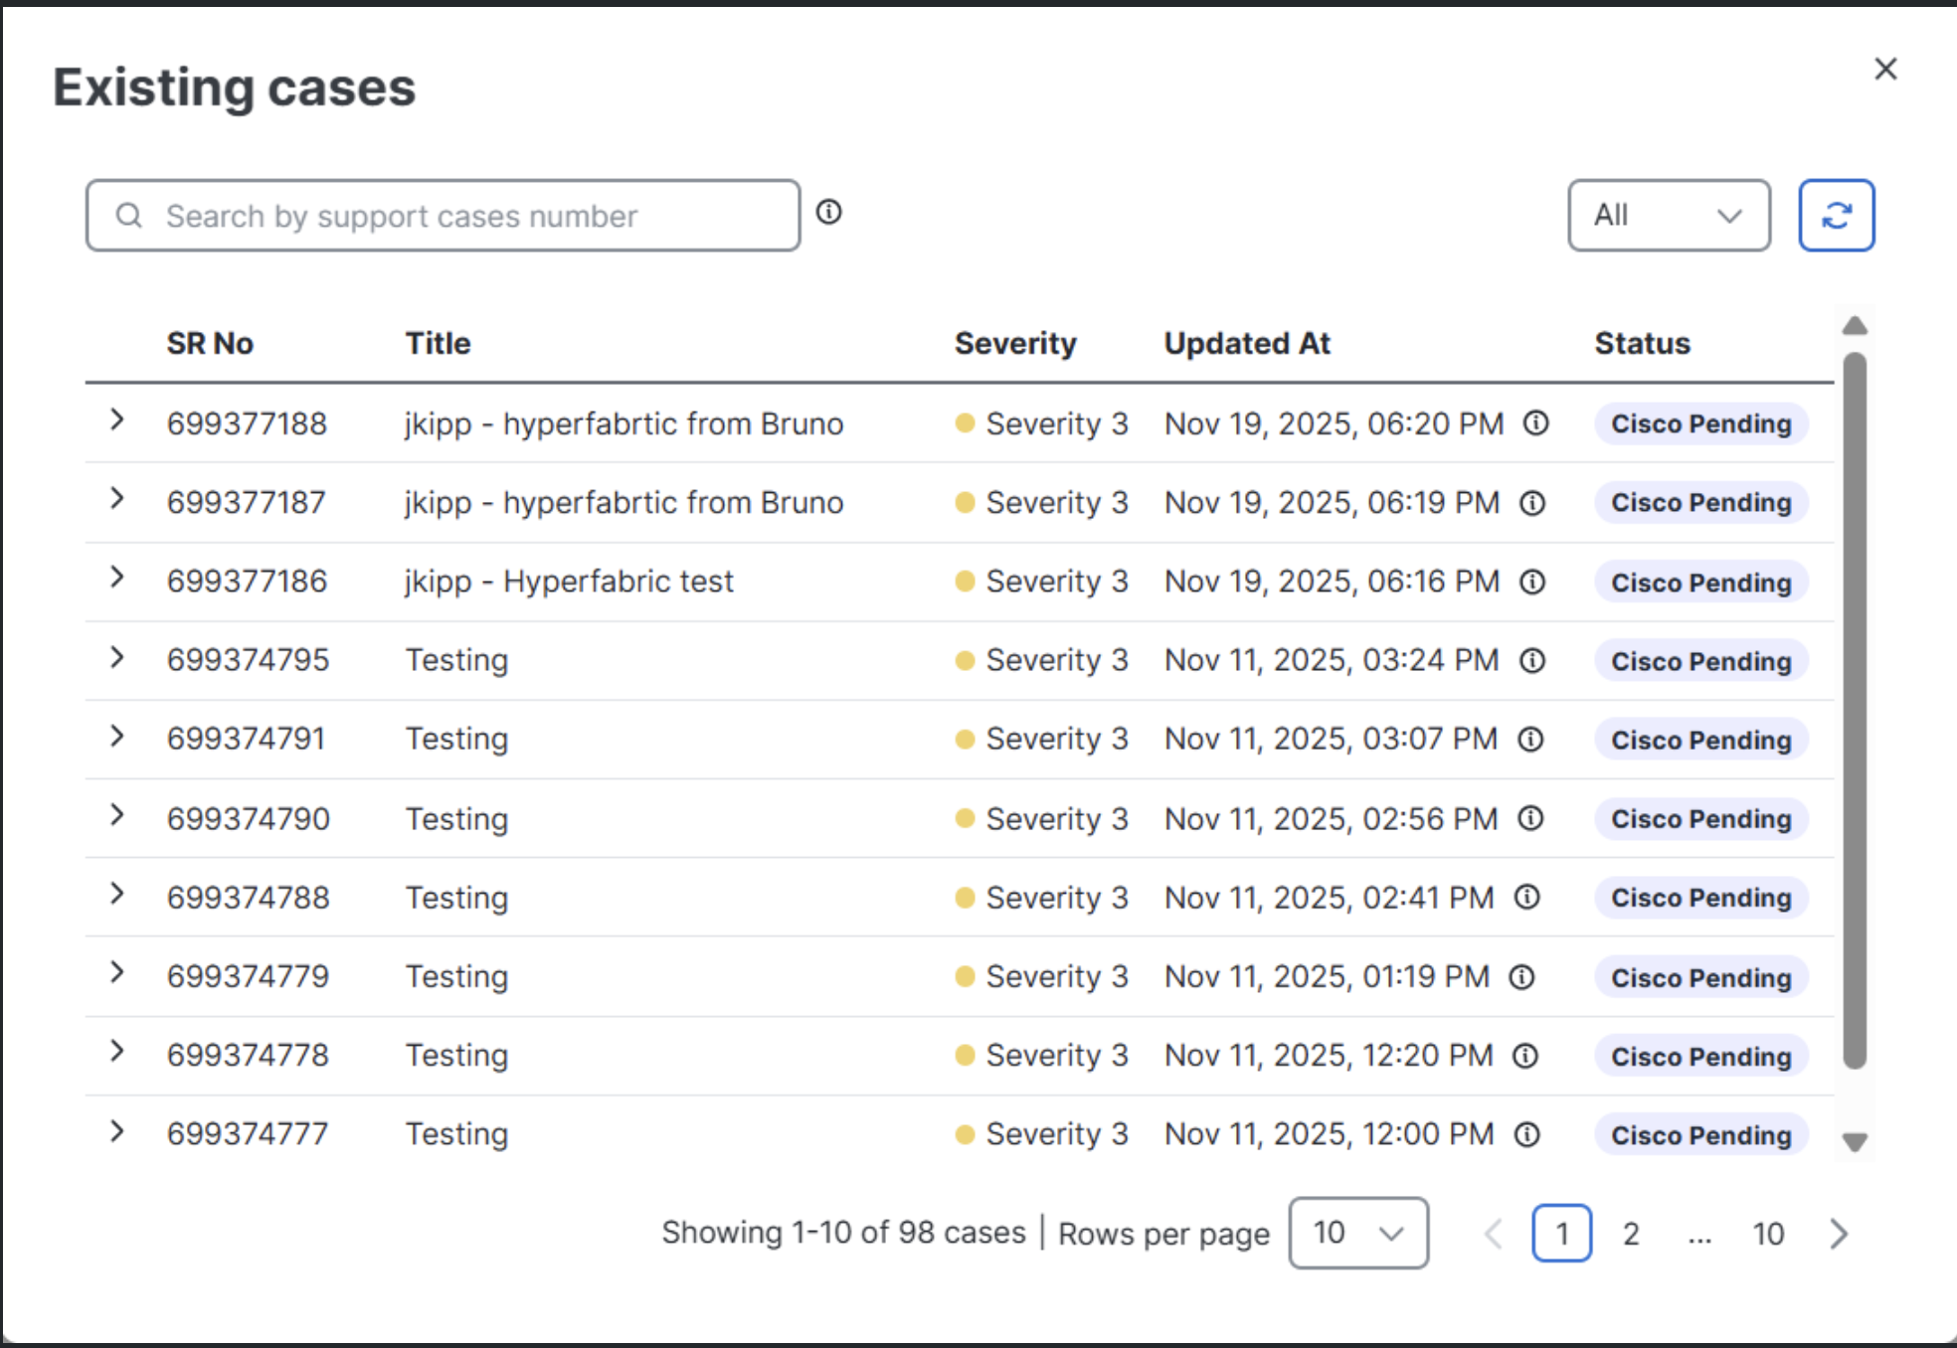Open the All status filter dropdown
1957x1348 pixels.
tap(1669, 216)
